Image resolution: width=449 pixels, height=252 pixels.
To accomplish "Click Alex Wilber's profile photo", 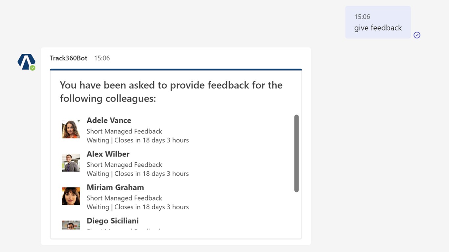I will click(71, 163).
